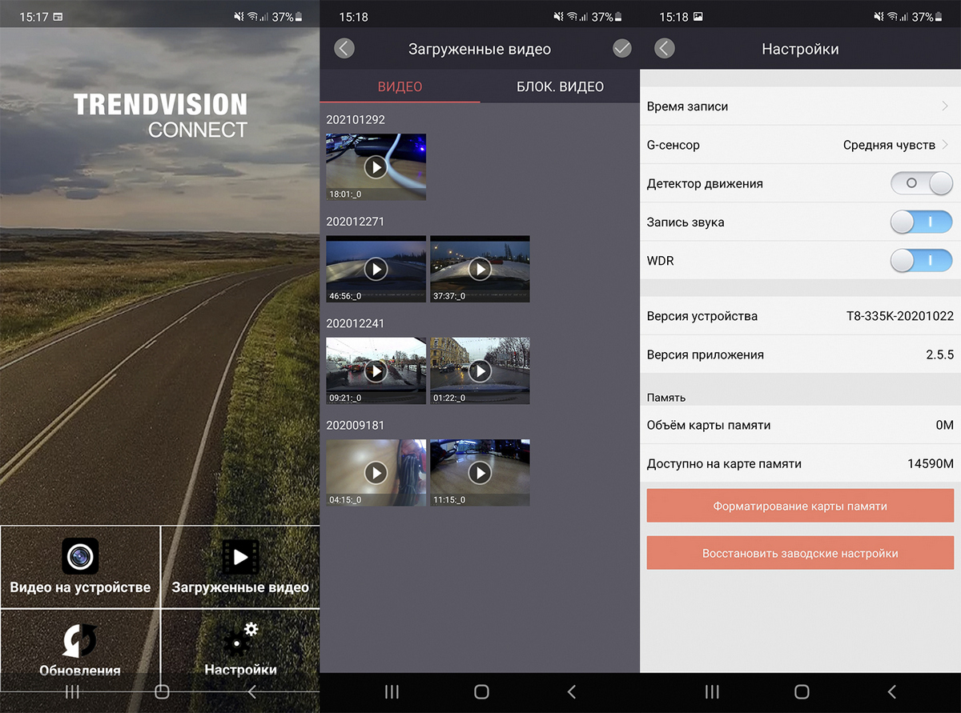
Task: Turn off the WDR switch
Action: (x=921, y=260)
